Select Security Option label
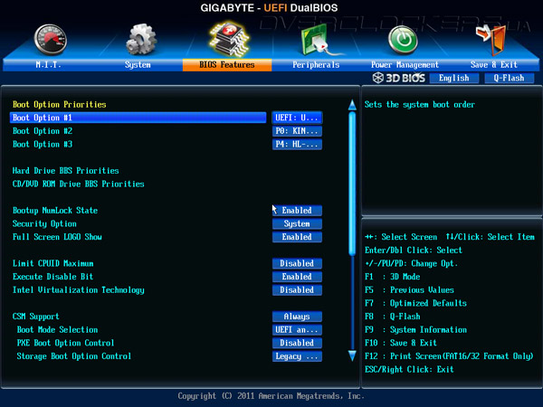Screen dimensions: 543x407 (x=44, y=224)
